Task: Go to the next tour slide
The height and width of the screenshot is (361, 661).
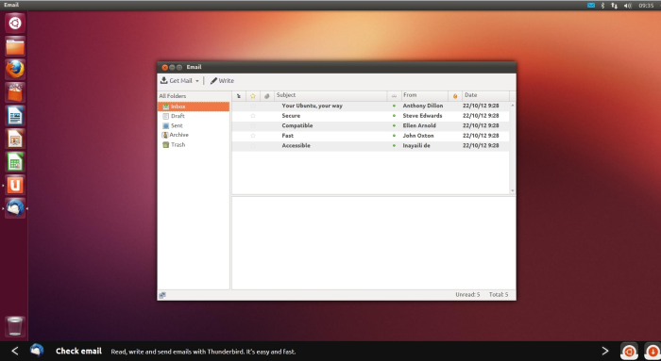Action: [605, 351]
